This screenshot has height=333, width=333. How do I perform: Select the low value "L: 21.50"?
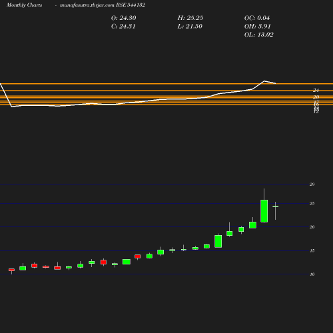190,26
